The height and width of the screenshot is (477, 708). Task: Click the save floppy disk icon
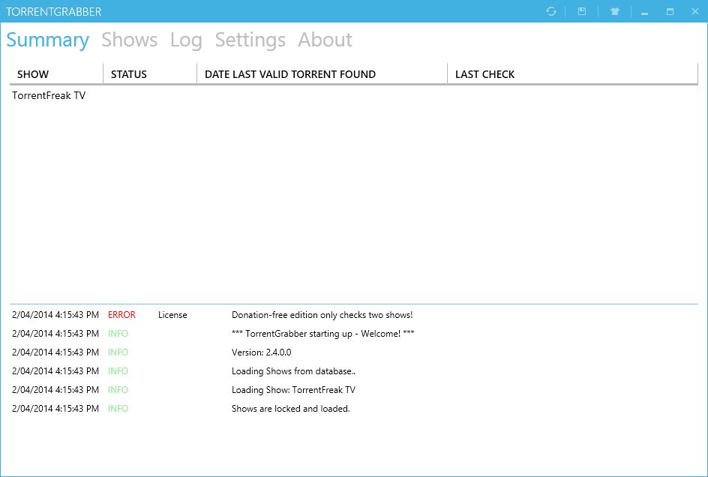[582, 11]
